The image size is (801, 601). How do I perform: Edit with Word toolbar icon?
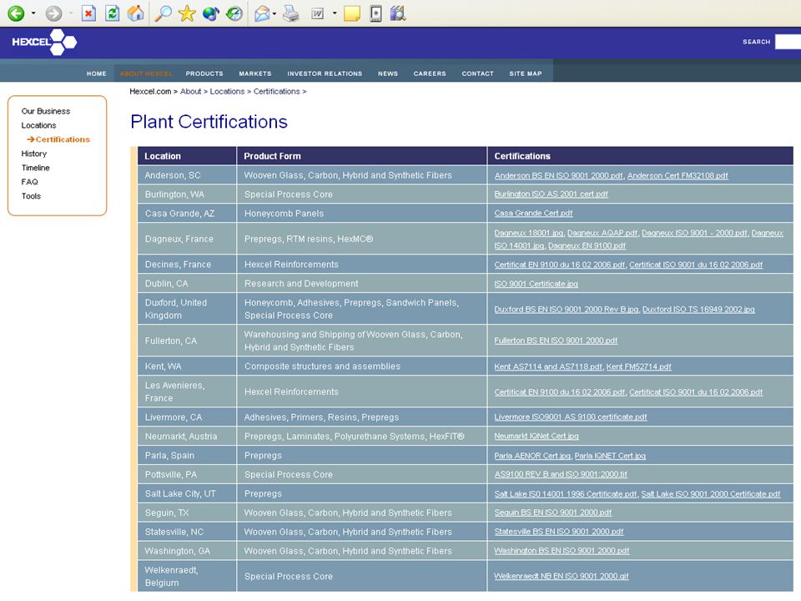(x=318, y=13)
